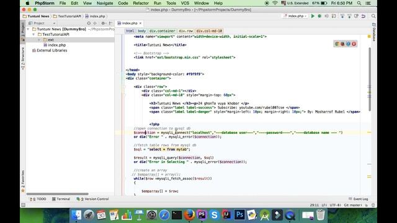Click the html breadcrumb
397x223 pixels.
tap(130, 31)
